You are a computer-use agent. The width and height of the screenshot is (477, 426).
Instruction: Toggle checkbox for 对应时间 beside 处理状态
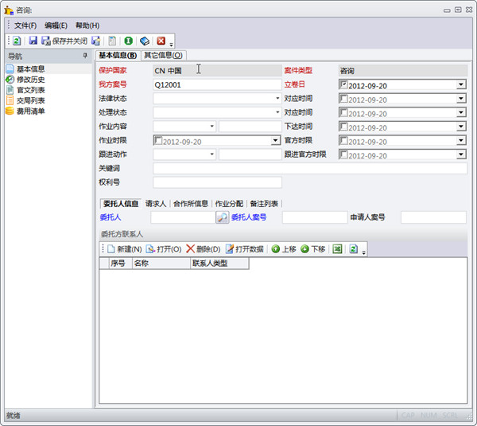pos(343,112)
